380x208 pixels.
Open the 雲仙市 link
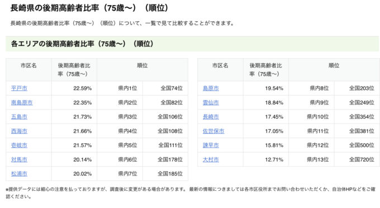click(x=211, y=102)
